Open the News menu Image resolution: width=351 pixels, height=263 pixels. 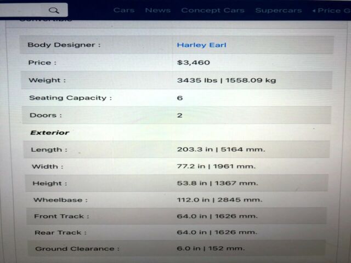(x=158, y=10)
